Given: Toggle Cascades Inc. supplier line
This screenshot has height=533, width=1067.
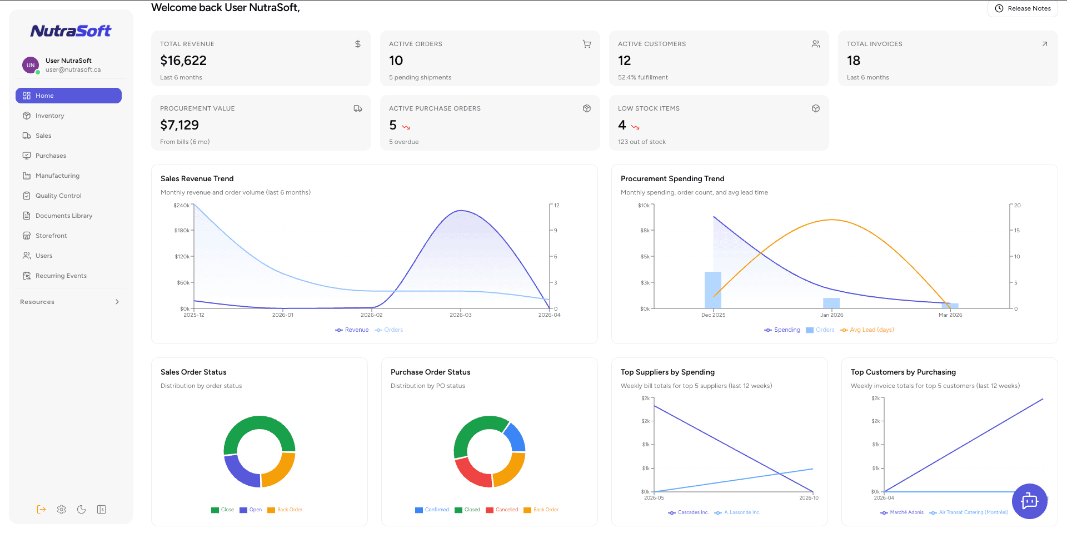Looking at the screenshot, I should (689, 512).
